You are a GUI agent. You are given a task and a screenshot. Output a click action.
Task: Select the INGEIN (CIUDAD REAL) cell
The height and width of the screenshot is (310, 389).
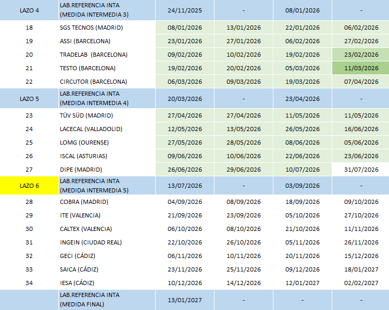tap(107, 242)
